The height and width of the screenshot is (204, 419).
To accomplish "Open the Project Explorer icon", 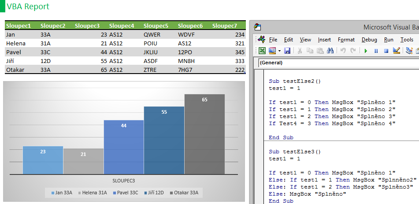I will 409,51.
